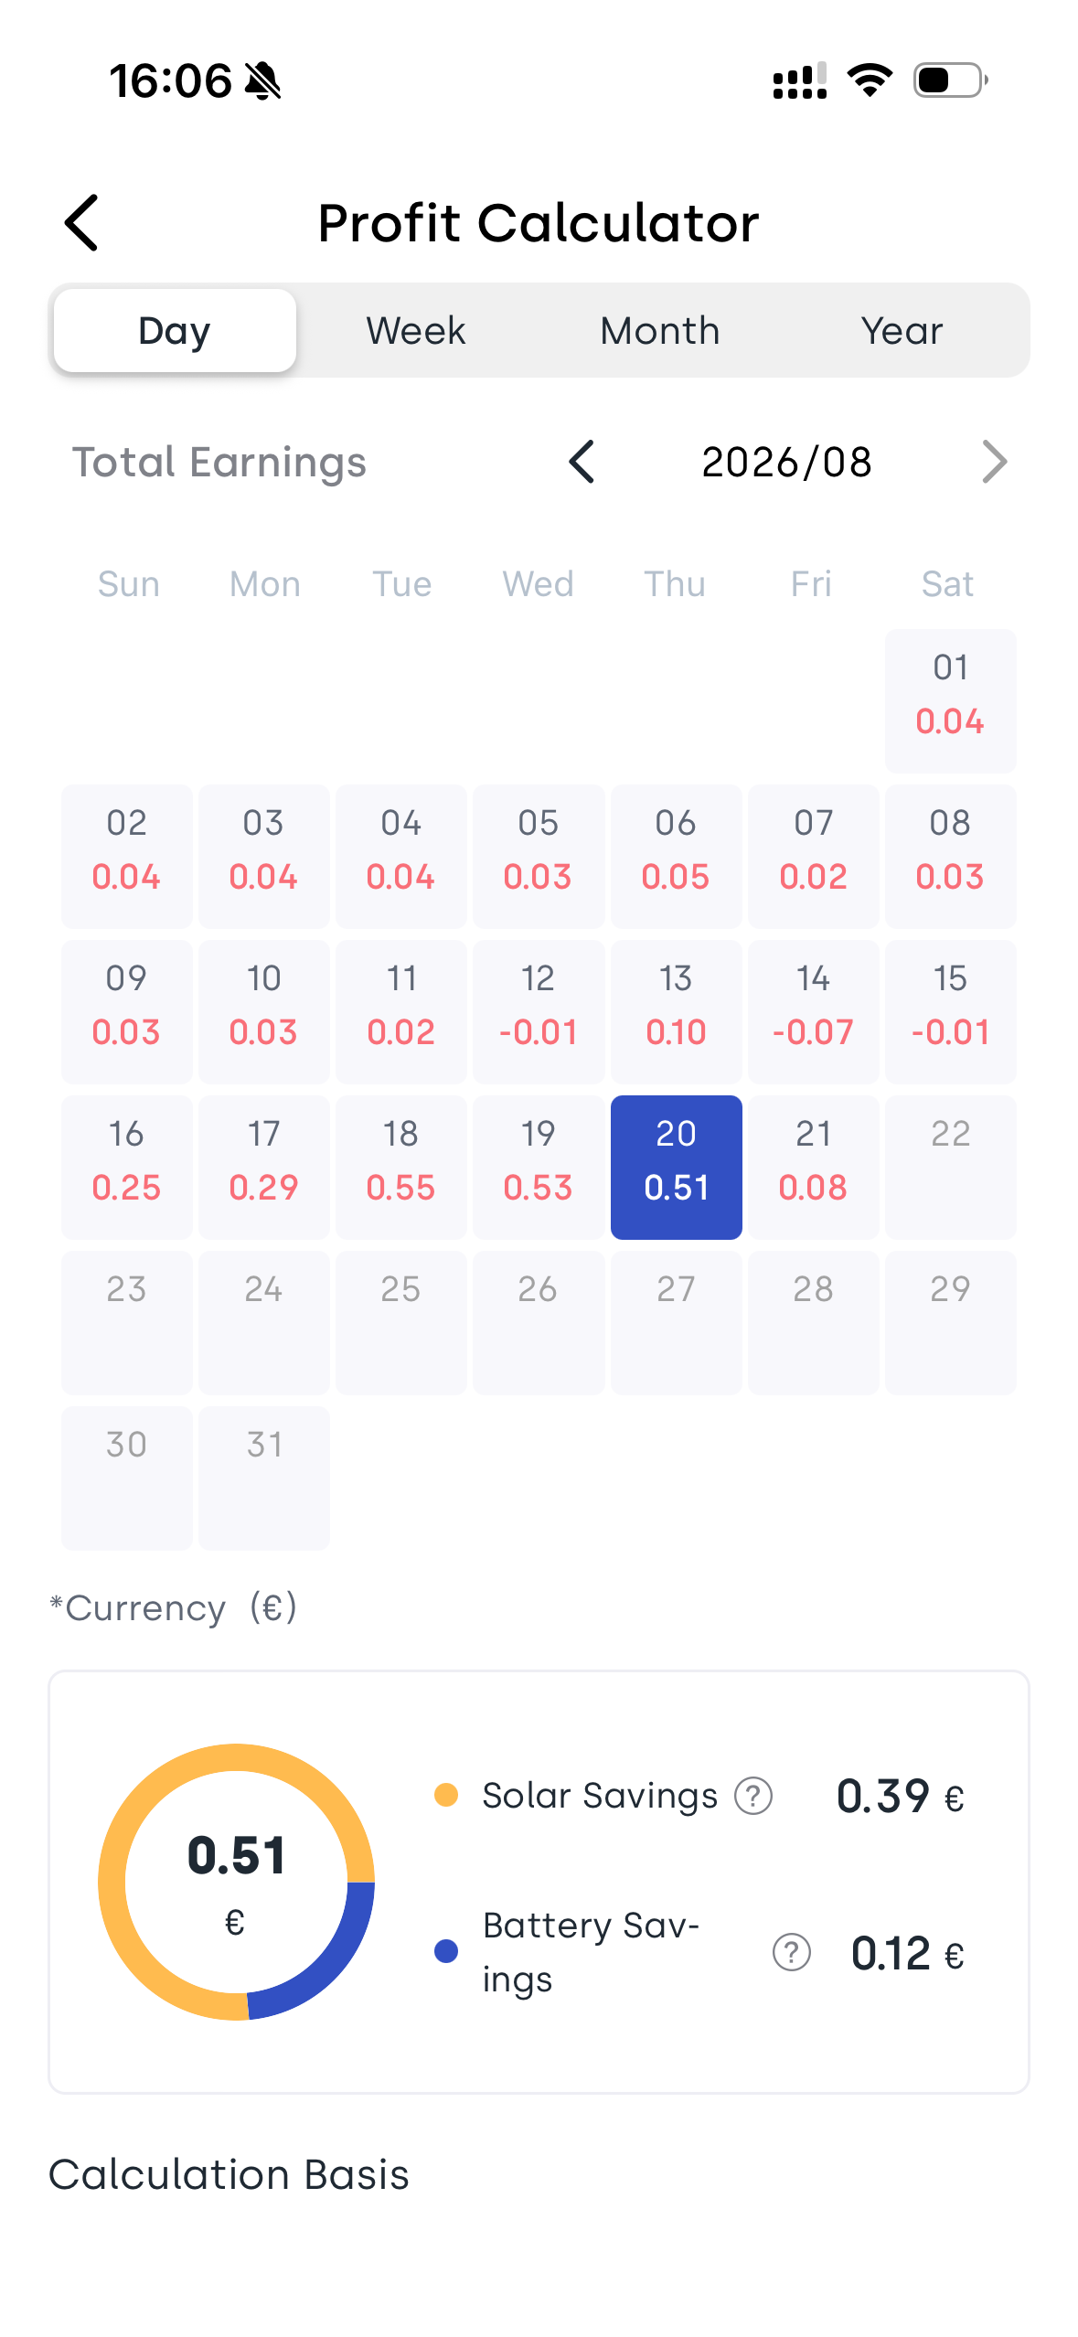Select day 01 with earnings 0.04
Image resolution: width=1078 pixels, height=2337 pixels.
[x=950, y=700]
